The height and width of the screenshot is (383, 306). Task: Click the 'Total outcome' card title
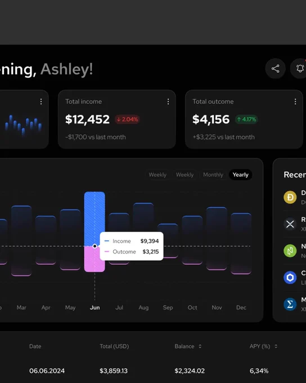213,101
